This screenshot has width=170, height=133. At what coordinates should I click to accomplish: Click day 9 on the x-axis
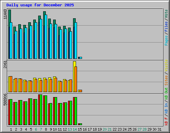tap(51, 129)
